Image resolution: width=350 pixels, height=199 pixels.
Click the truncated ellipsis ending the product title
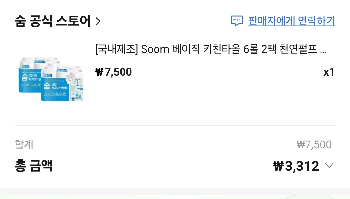[323, 50]
